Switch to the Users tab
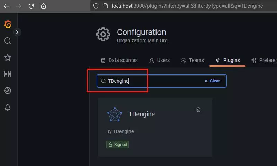277x166 pixels. pos(159,60)
